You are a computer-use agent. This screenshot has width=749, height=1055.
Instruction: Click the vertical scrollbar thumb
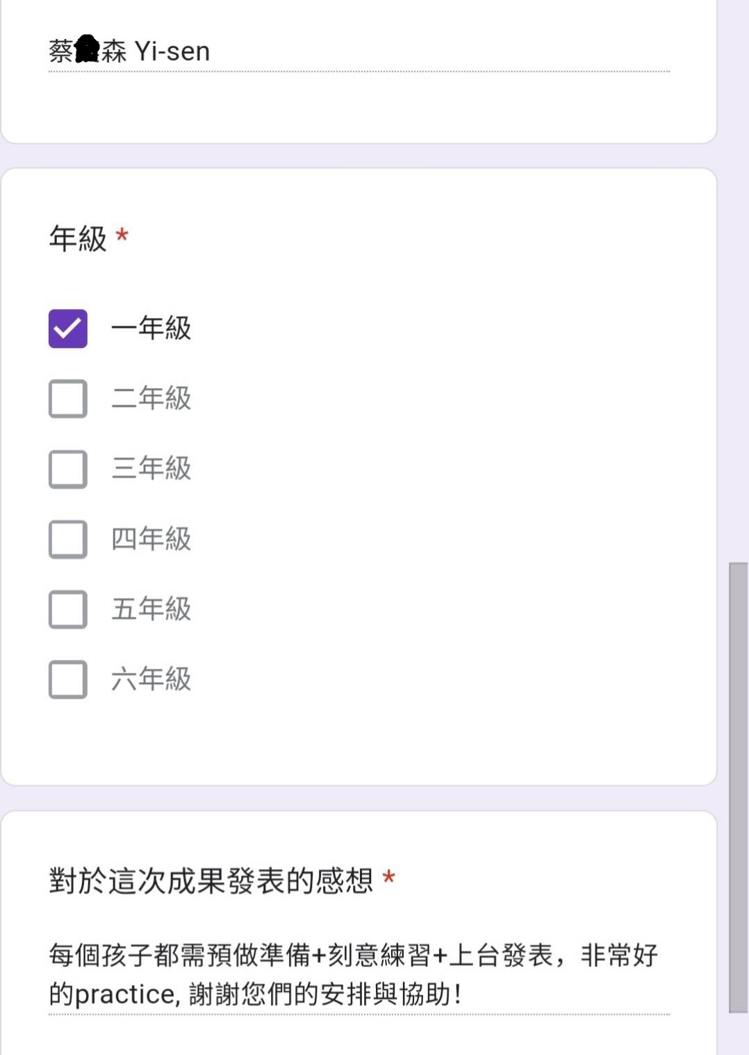point(738,787)
